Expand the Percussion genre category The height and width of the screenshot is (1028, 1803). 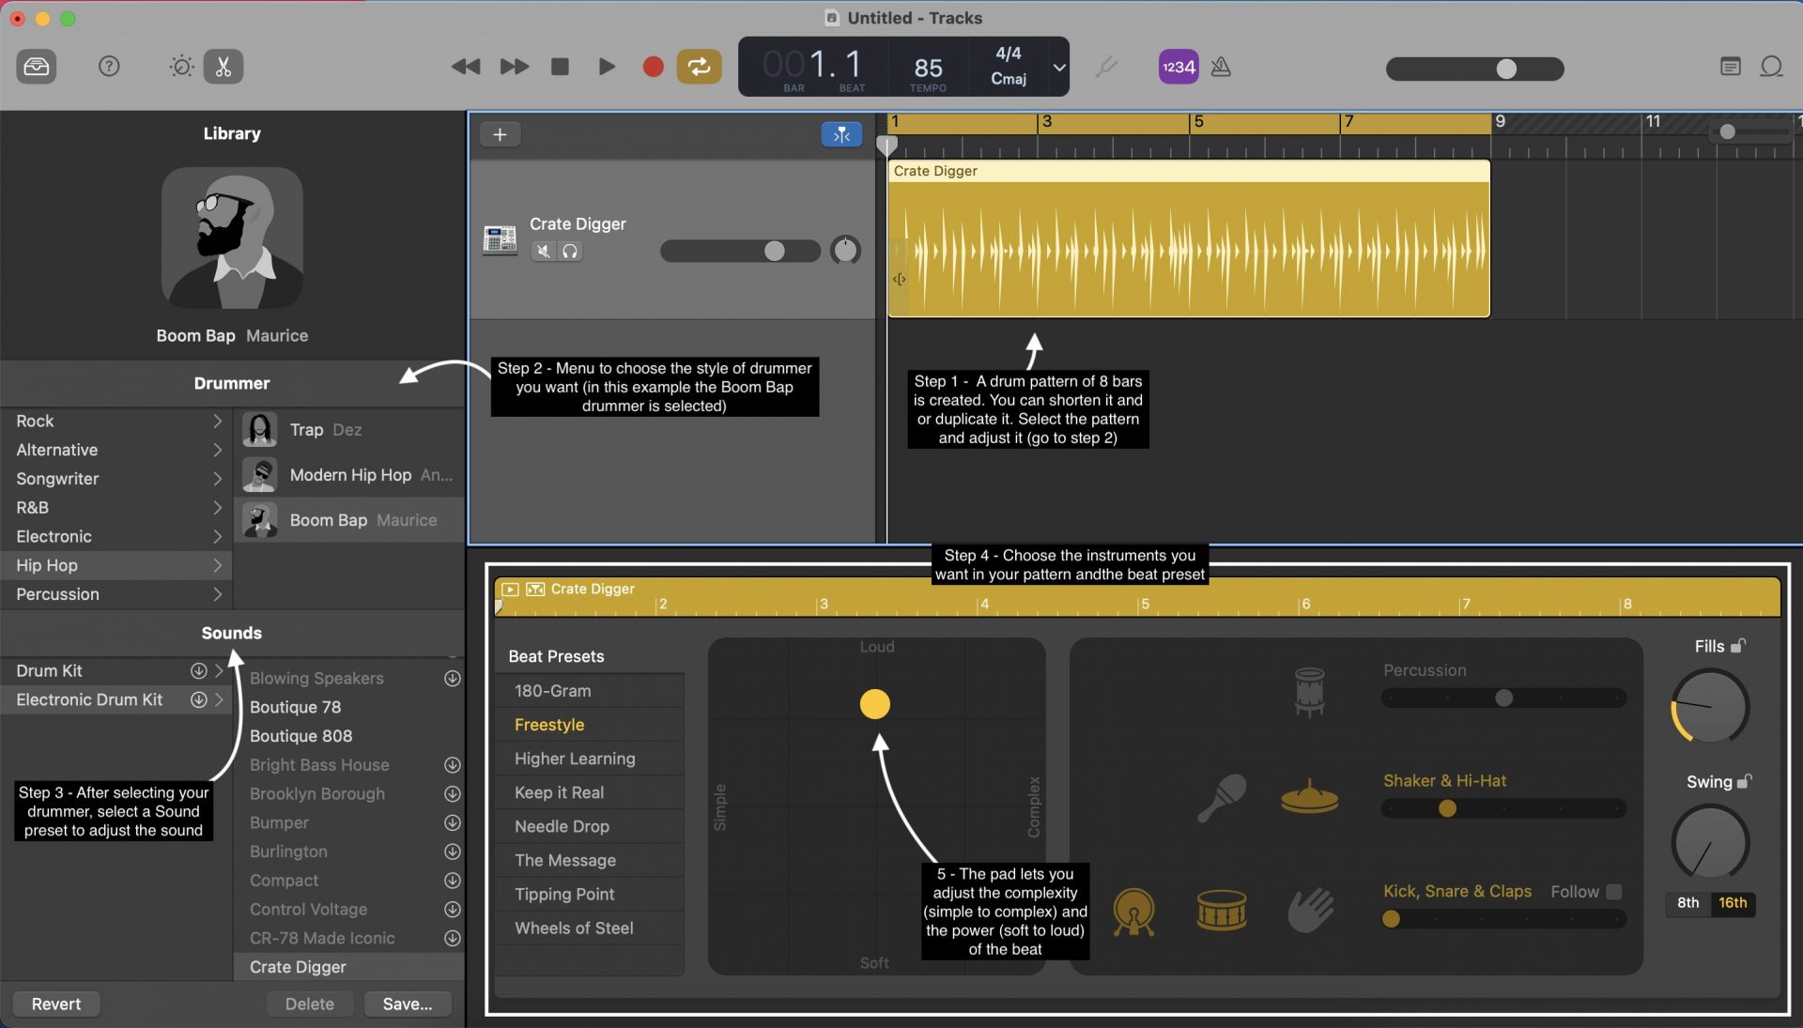pyautogui.click(x=219, y=594)
